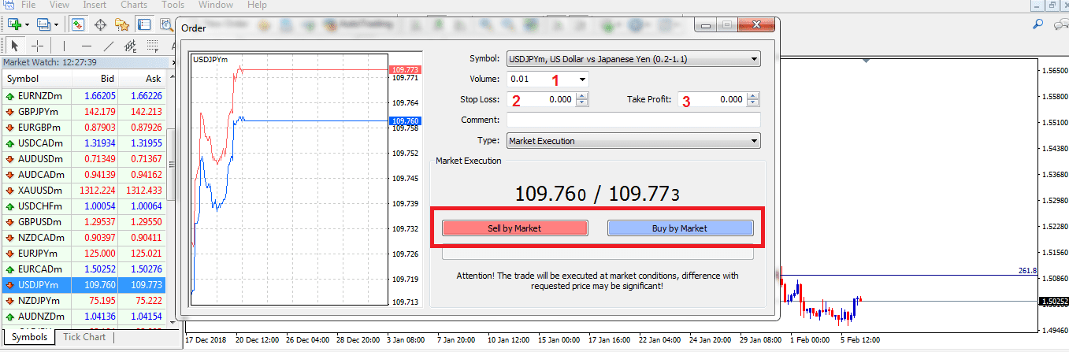Toggle the Navigator folder-star icon
Image resolution: width=1069 pixels, height=352 pixels.
point(122,24)
